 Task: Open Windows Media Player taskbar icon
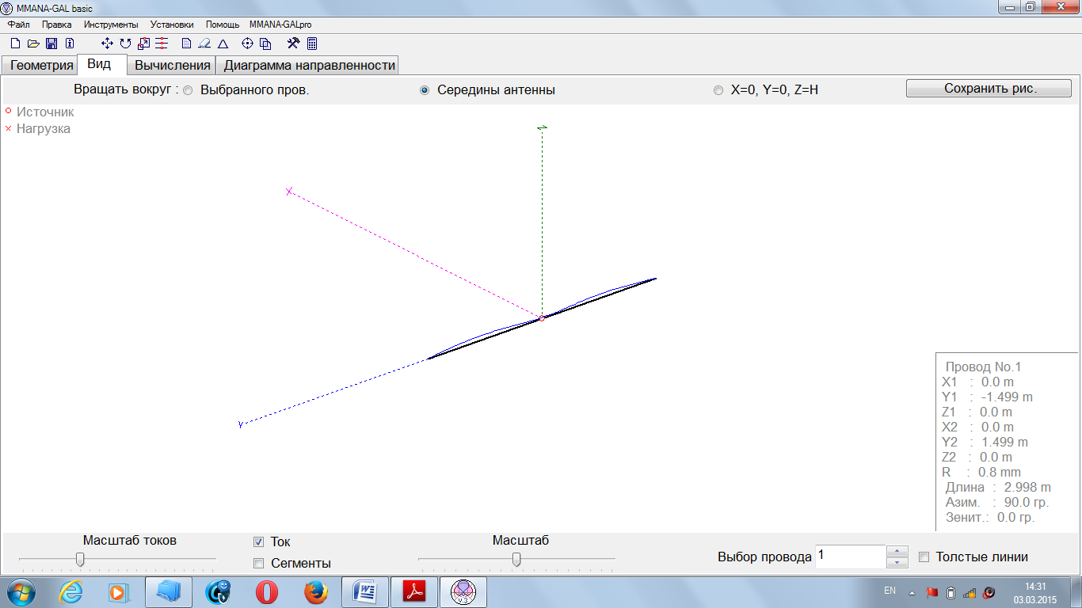(119, 591)
